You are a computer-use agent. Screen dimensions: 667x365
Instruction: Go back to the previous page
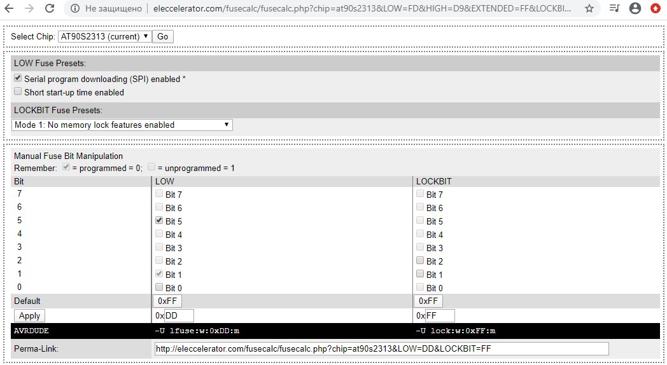(x=9, y=8)
